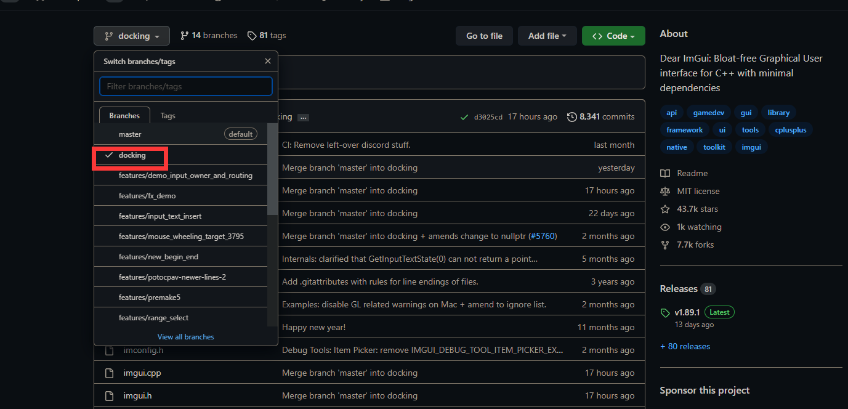This screenshot has height=409, width=848.
Task: Open pull request #5760 link
Action: (x=543, y=236)
